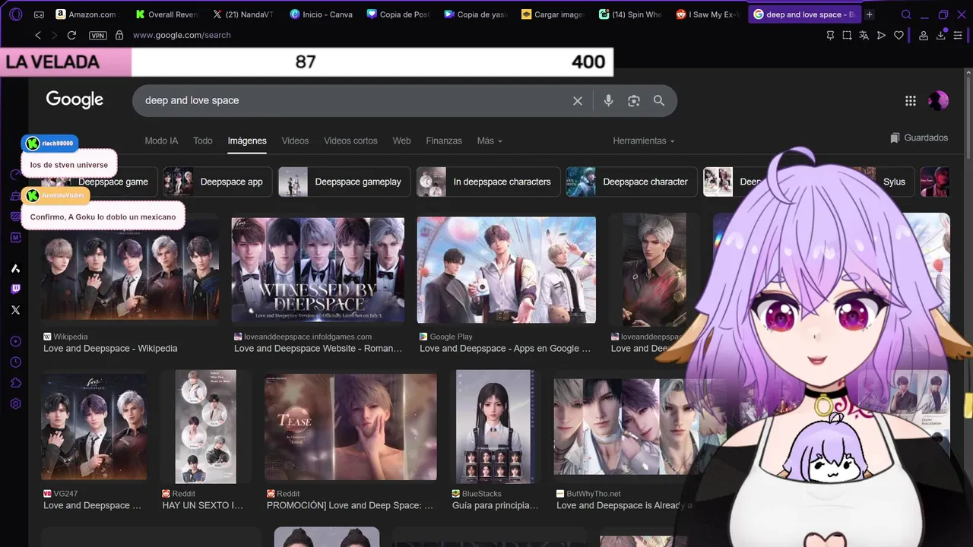Select the Deepspace game filter chip

(x=100, y=182)
